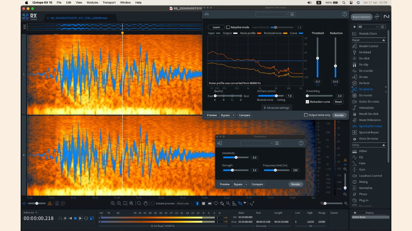The height and width of the screenshot is (231, 412).
Task: Open the Attenuate instant process dropdown
Action: click(185, 203)
